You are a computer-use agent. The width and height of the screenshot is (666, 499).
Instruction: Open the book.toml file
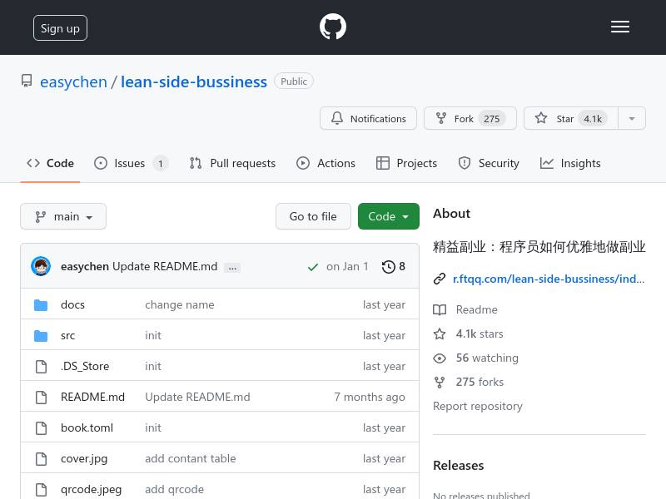click(87, 427)
